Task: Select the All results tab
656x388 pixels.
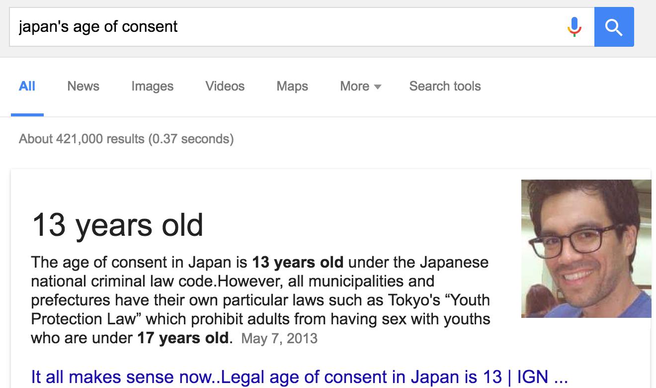Action: pyautogui.click(x=27, y=86)
